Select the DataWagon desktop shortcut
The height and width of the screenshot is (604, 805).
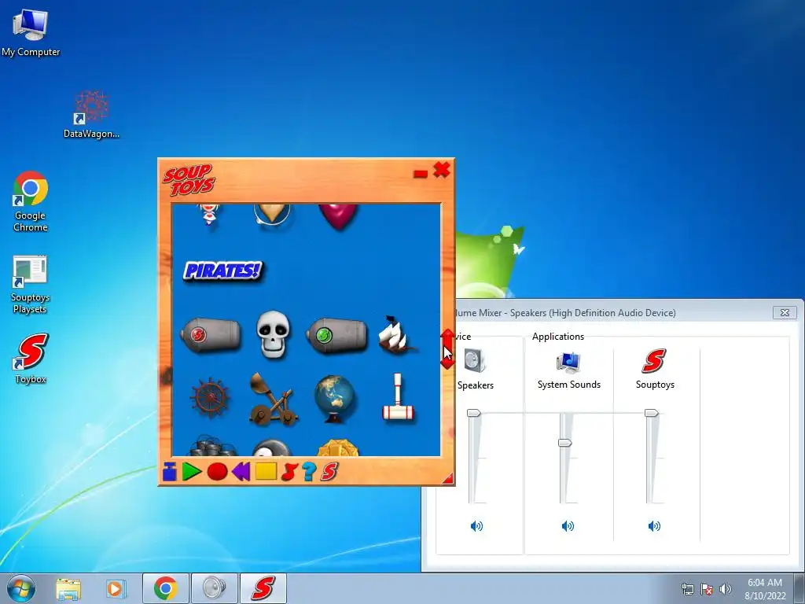(91, 114)
